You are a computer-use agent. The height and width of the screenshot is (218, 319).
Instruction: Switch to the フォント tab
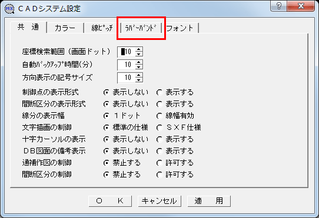(180, 28)
